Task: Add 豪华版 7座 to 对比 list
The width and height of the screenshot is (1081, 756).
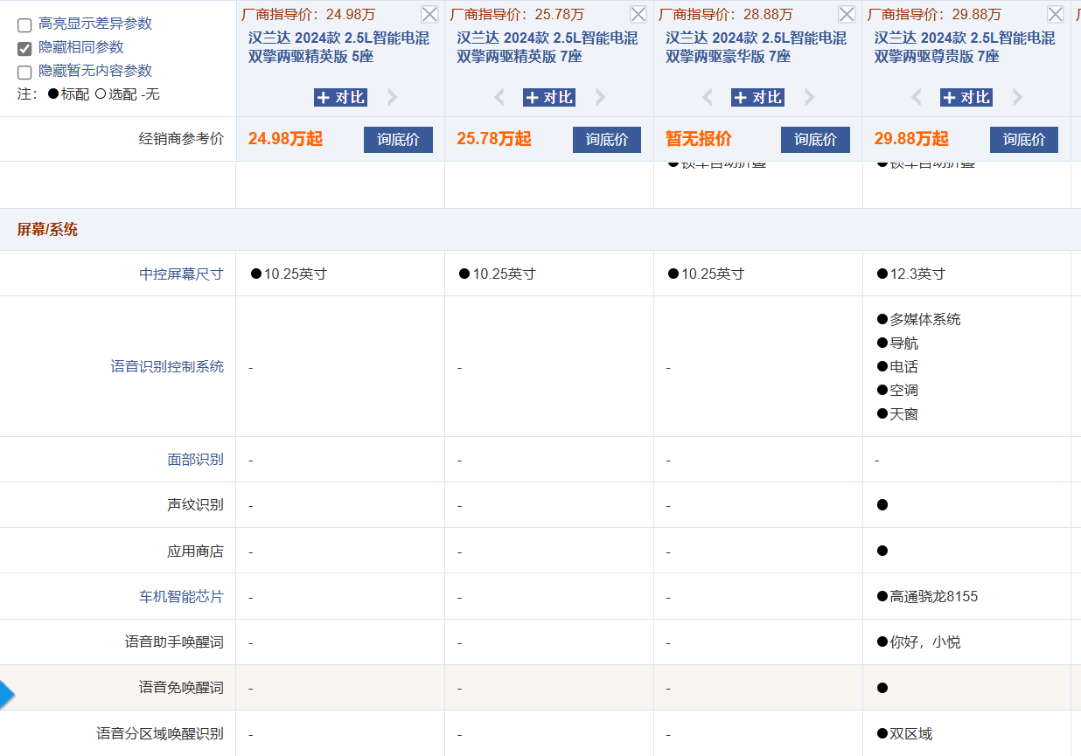Action: [x=757, y=97]
